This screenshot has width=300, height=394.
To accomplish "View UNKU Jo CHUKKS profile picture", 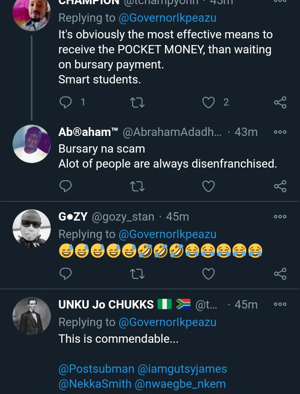I will click(32, 316).
